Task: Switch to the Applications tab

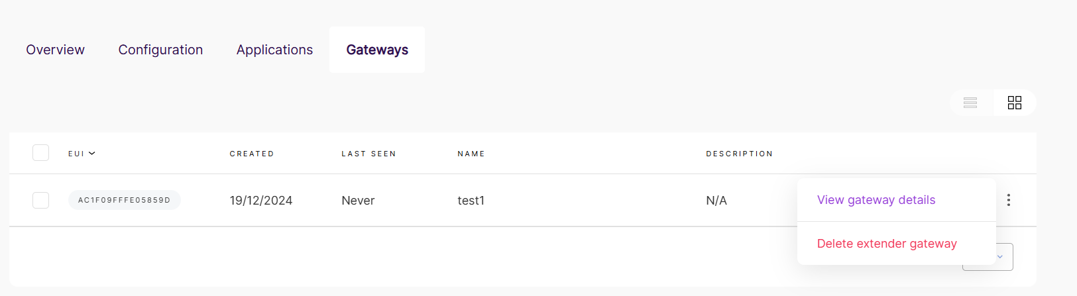Action: (274, 50)
